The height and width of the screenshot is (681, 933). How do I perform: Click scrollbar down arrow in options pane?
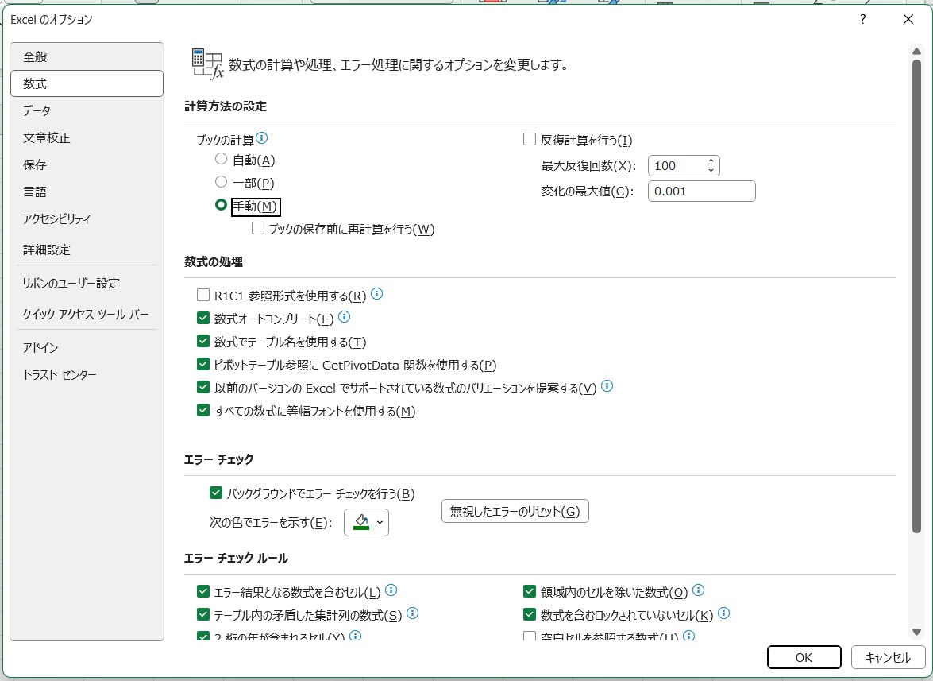tap(916, 633)
